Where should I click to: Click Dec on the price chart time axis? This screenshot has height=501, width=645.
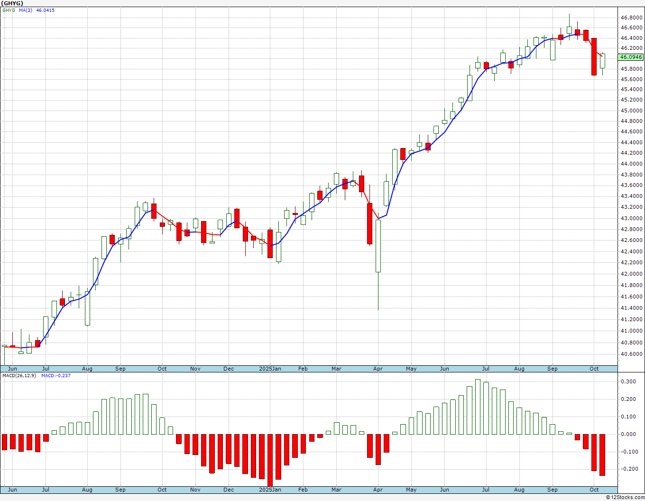[229, 369]
